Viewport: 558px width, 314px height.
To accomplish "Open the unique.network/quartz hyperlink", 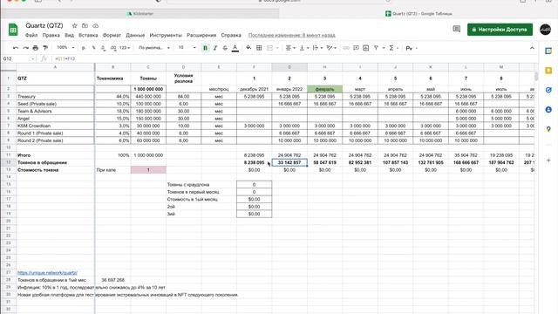I will click(x=47, y=273).
